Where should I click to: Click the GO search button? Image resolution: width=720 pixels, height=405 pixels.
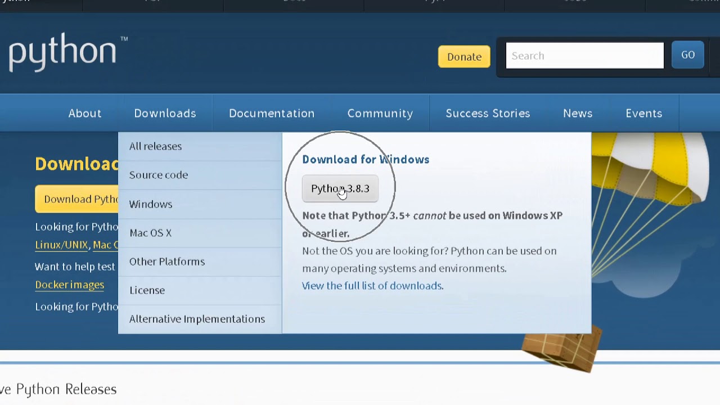688,55
